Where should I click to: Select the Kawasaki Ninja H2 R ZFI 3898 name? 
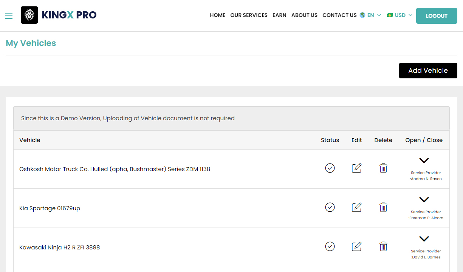coord(60,248)
